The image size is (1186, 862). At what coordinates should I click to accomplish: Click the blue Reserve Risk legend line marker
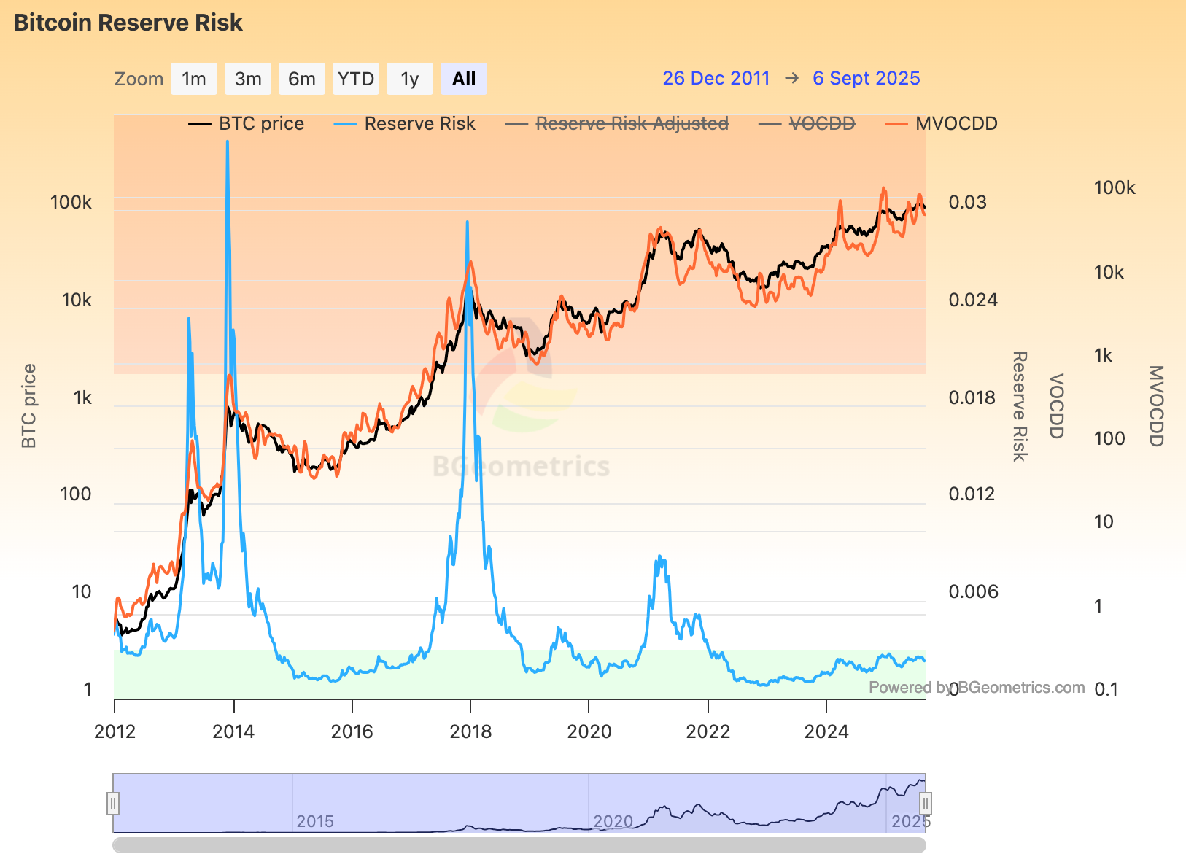345,125
